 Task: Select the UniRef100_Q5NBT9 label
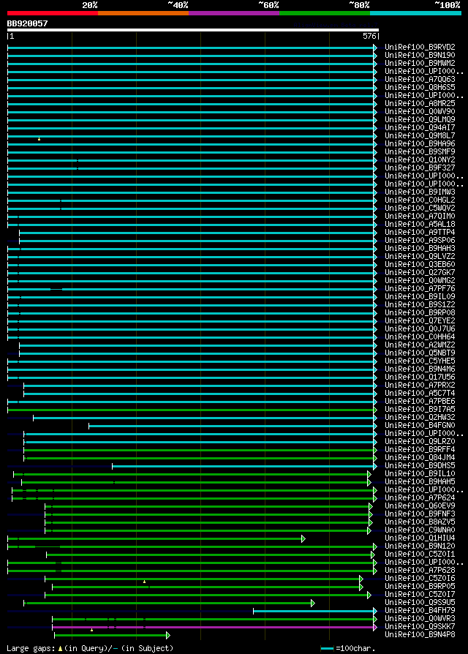[420, 353]
